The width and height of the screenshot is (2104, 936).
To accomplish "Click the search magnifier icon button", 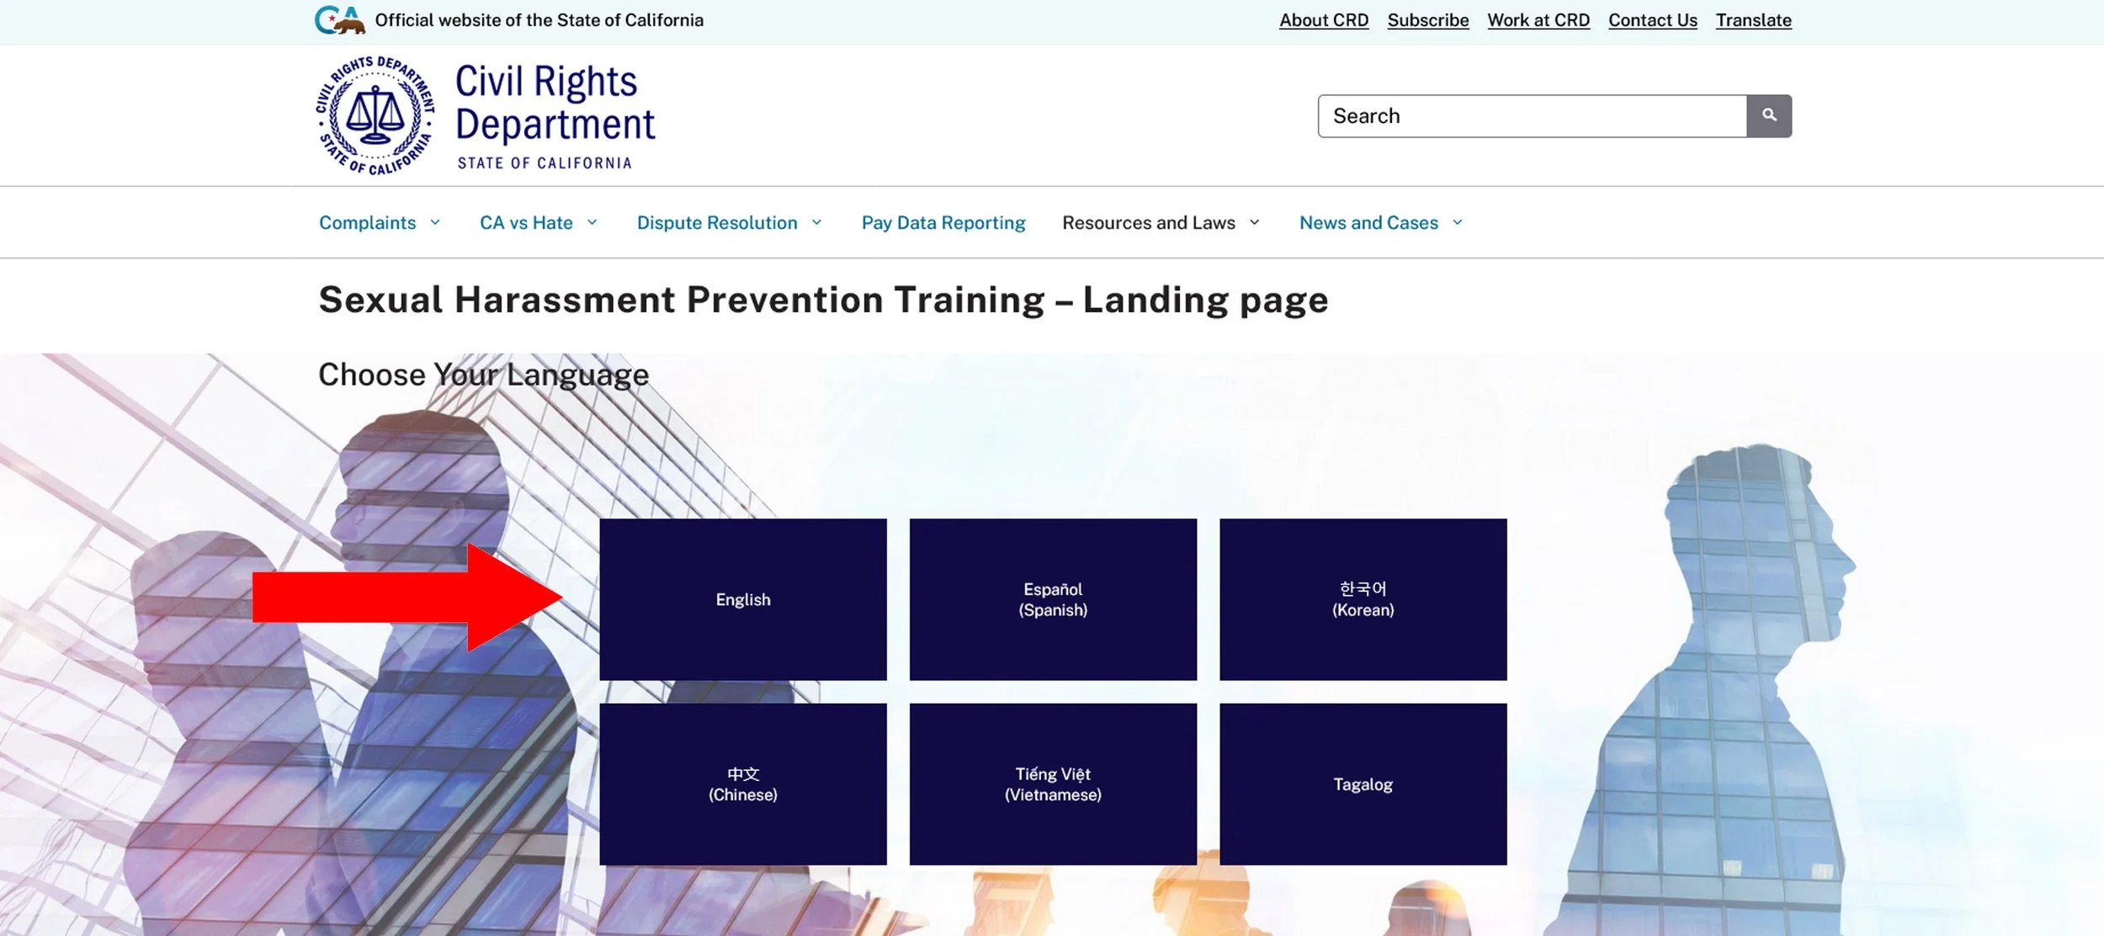I will [1768, 115].
